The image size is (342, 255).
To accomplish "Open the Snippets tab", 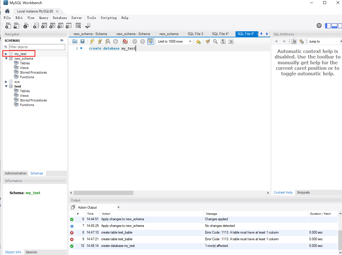I will tap(303, 192).
